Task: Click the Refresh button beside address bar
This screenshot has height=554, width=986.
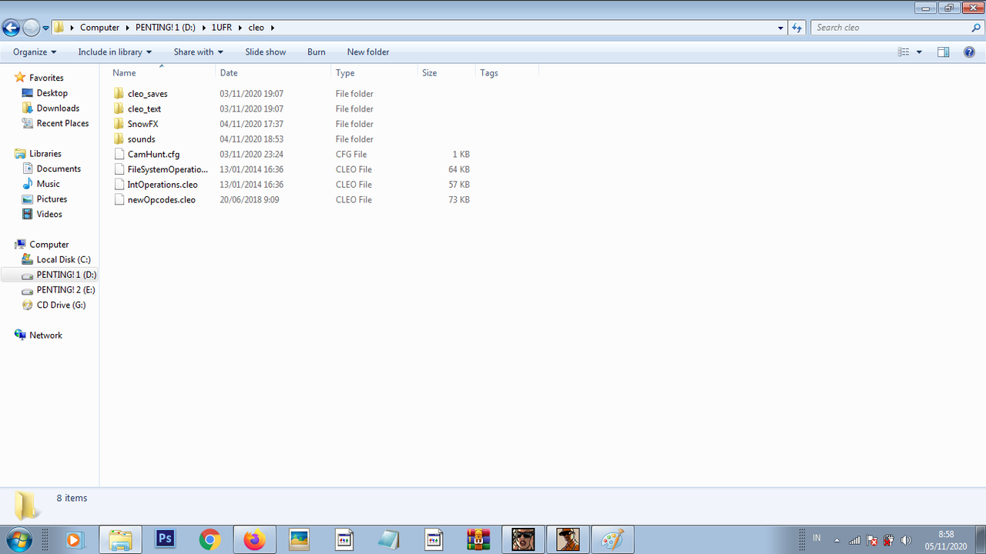Action: pos(797,28)
